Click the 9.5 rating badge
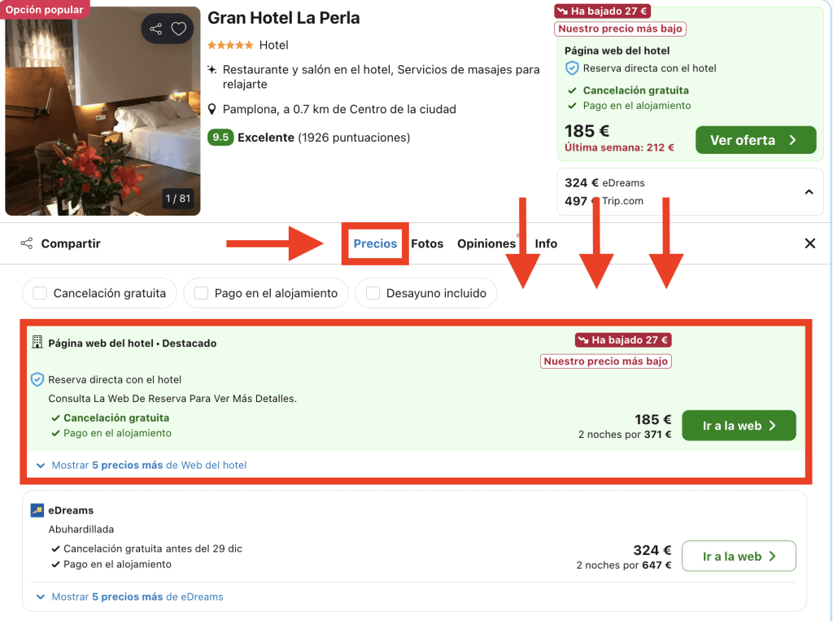The image size is (833, 621). [x=220, y=138]
